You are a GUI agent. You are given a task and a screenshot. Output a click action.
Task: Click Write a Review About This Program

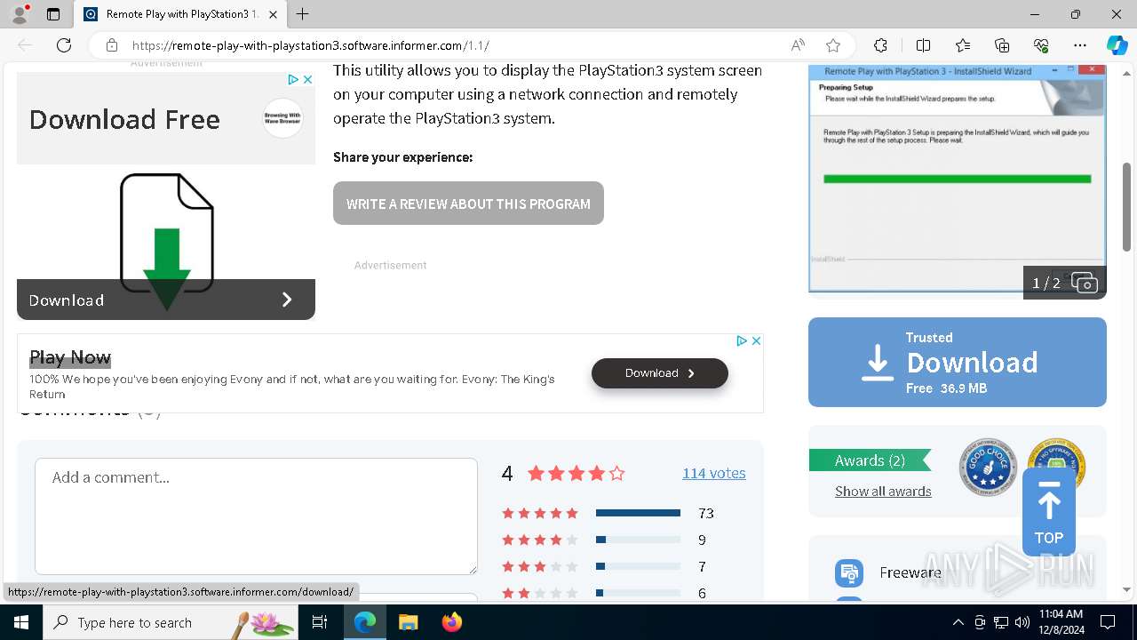[468, 204]
